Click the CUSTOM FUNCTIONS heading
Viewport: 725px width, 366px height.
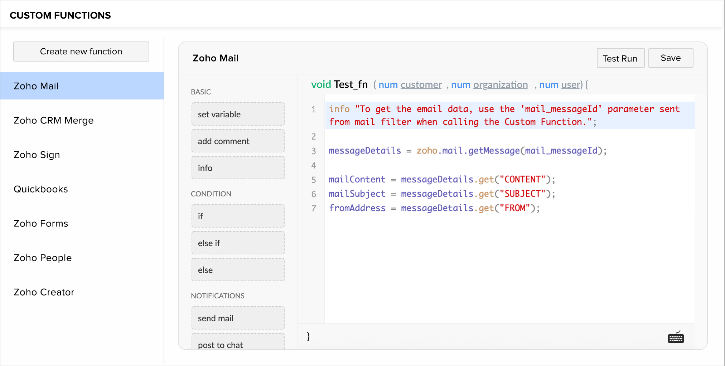pyautogui.click(x=60, y=15)
